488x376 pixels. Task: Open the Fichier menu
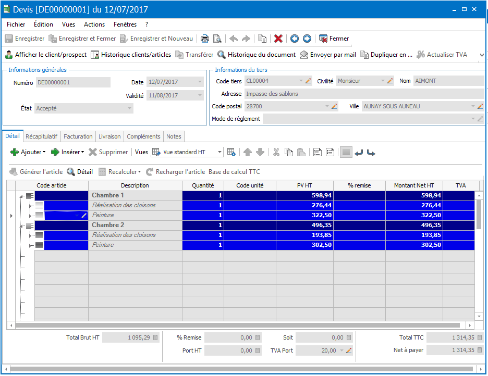click(16, 24)
